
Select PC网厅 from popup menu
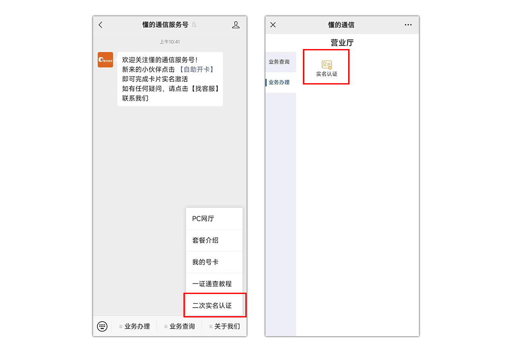(x=214, y=219)
